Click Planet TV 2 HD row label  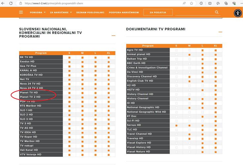coord(30,97)
